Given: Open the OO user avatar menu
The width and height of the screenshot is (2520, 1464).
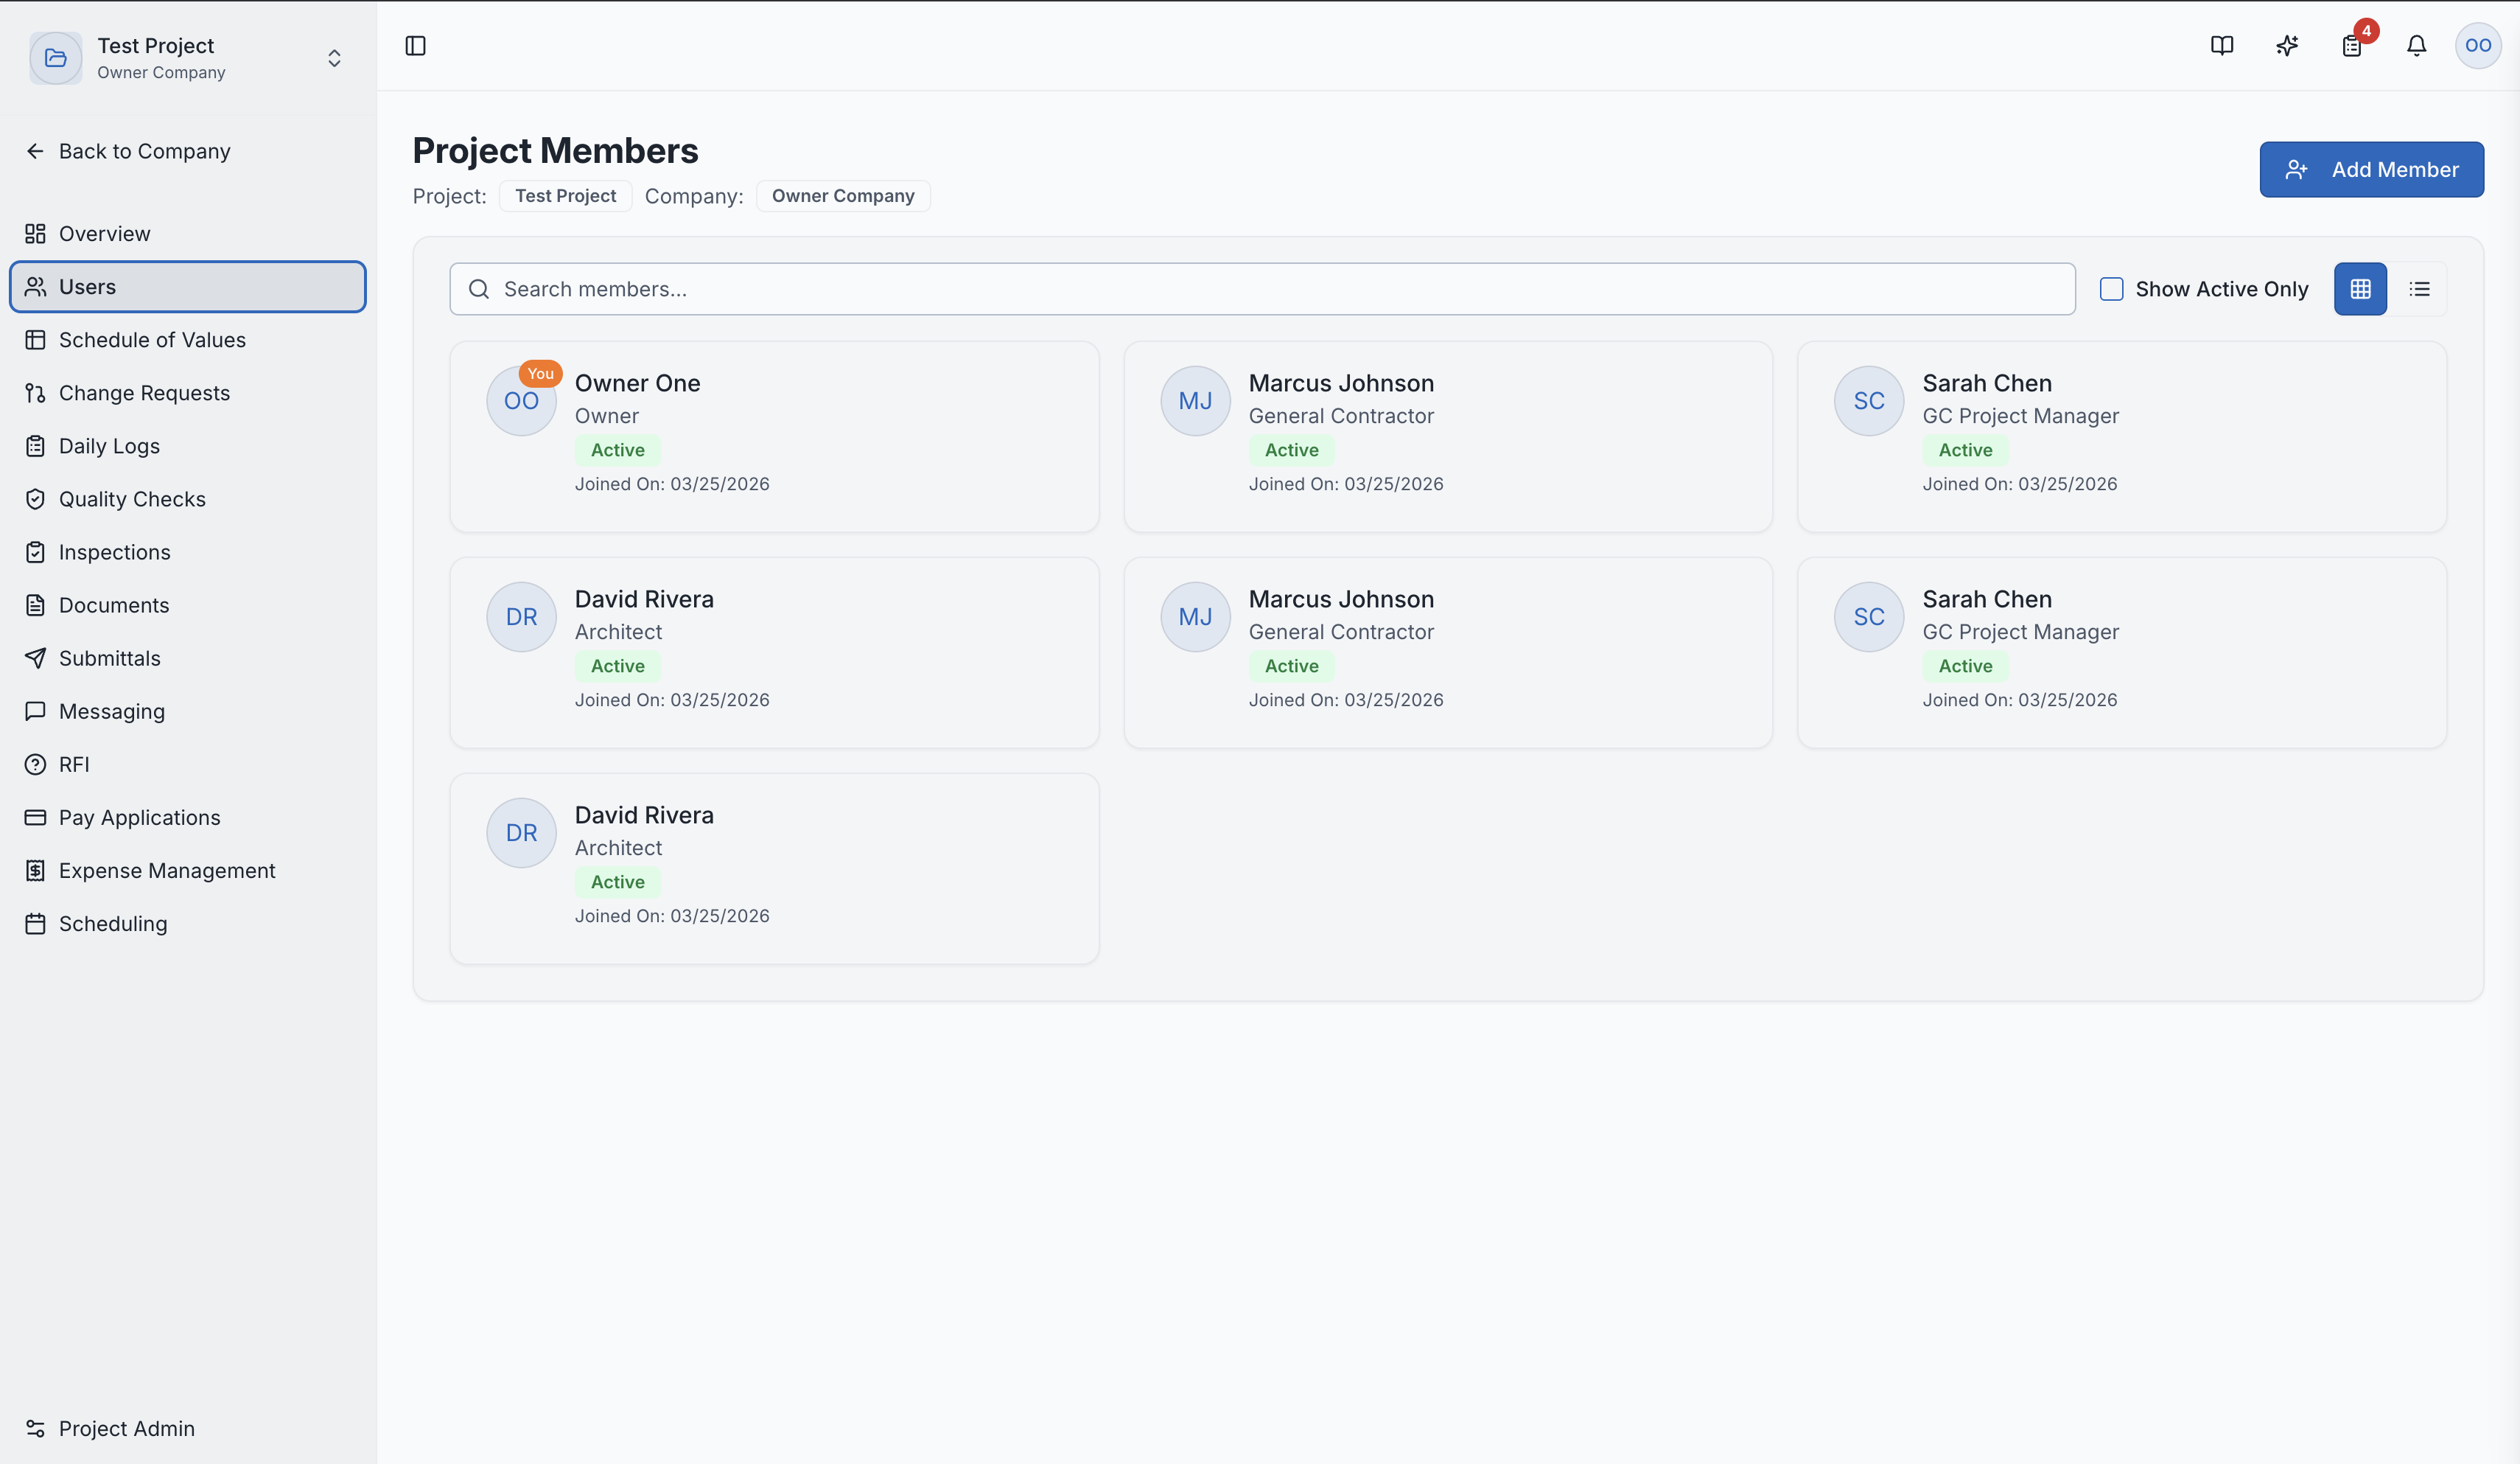Looking at the screenshot, I should click(x=2478, y=46).
